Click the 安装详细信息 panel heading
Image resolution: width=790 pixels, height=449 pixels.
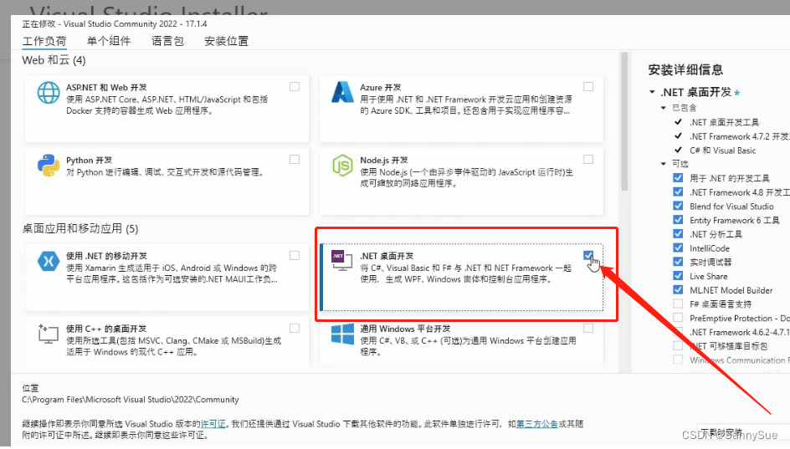[685, 70]
